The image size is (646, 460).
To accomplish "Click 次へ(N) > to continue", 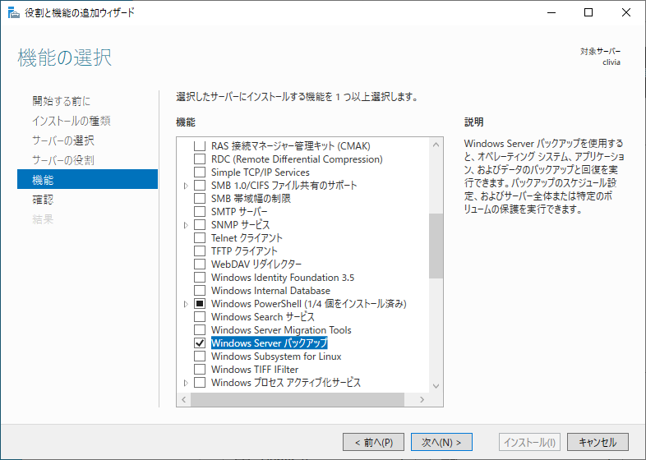I will [441, 442].
